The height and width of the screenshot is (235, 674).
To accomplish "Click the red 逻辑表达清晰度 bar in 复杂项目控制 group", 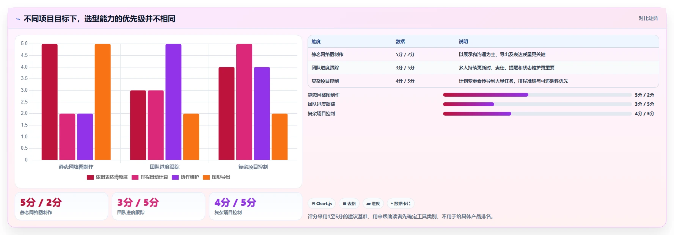I will tap(226, 114).
